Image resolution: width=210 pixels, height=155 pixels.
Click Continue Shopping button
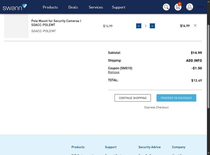(133, 98)
